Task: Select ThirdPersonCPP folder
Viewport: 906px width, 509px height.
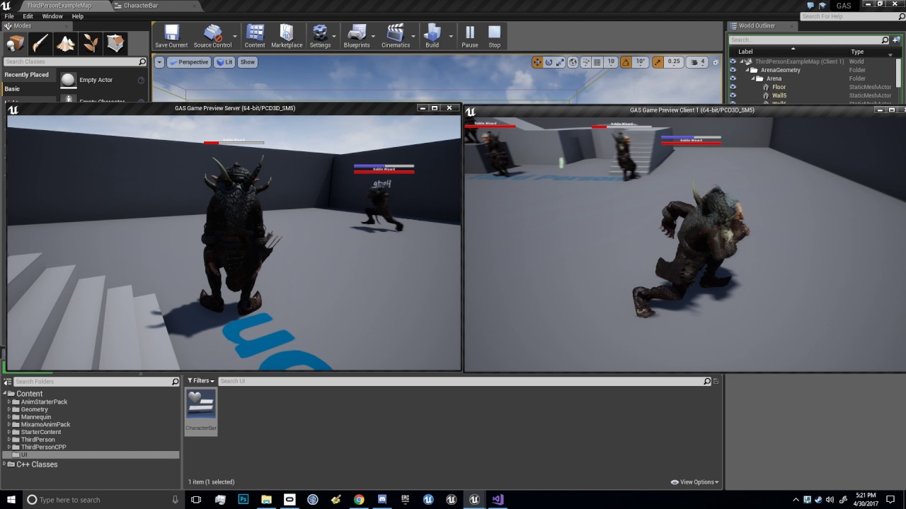Action: coord(43,447)
